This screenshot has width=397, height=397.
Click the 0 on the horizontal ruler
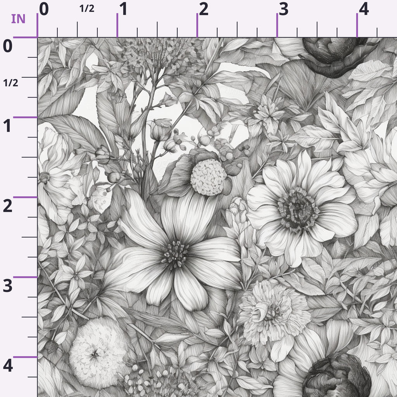[44, 9]
